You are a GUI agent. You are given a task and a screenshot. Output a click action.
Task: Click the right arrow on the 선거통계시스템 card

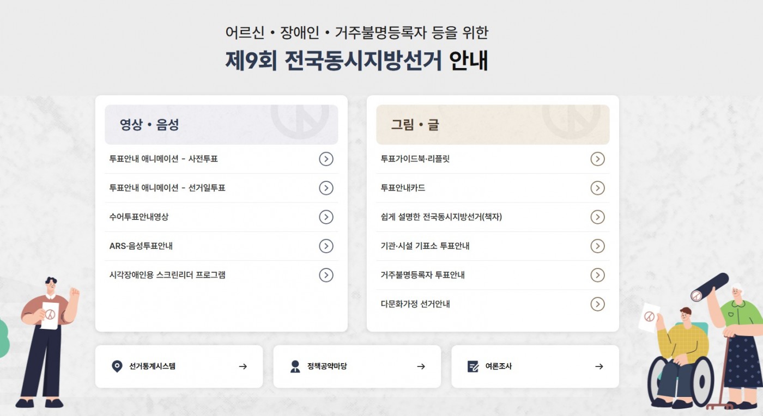243,366
